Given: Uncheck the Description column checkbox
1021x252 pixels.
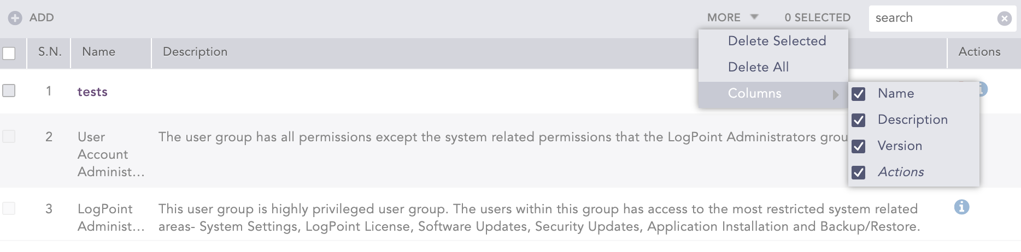Looking at the screenshot, I should pos(859,120).
